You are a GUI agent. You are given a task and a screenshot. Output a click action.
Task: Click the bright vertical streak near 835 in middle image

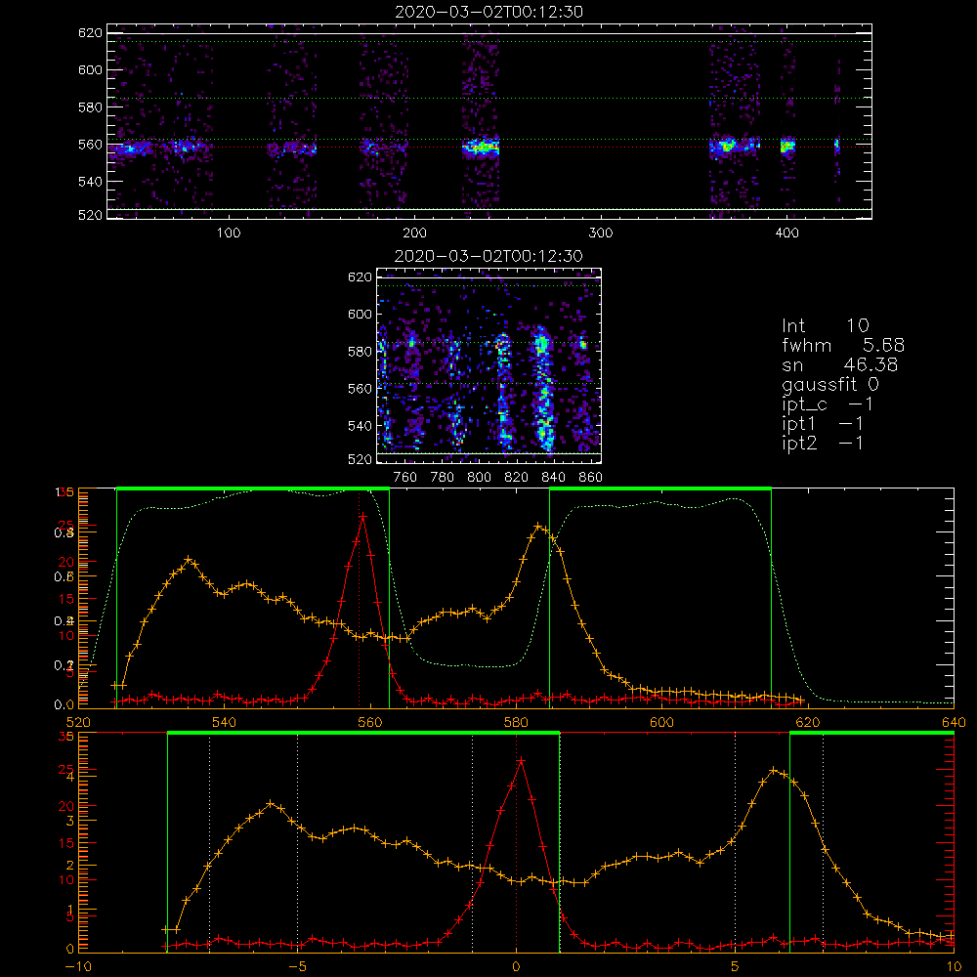[x=544, y=388]
